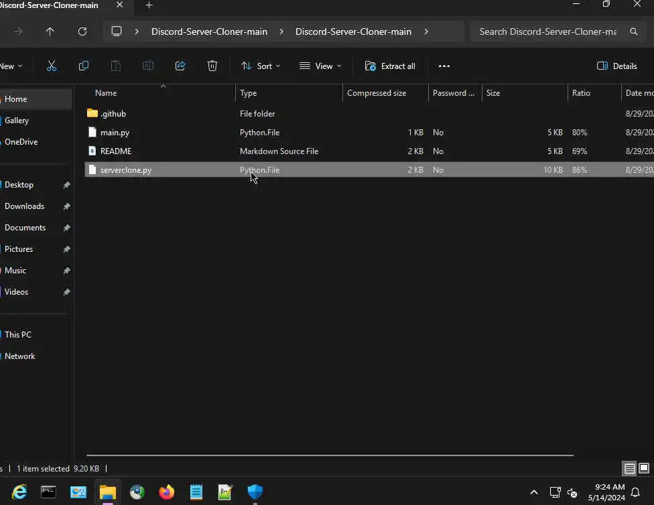Open Pictures in the sidebar
The width and height of the screenshot is (654, 505).
click(36, 249)
